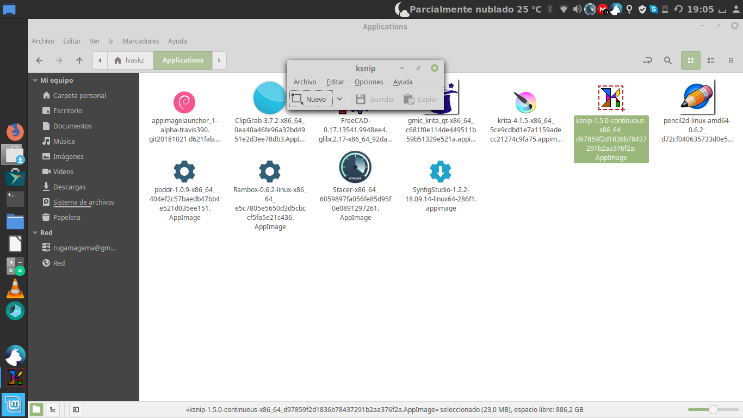743x418 pixels.
Task: Select the ksnip-1.5.0-continuous AppImage icon
Action: point(611,98)
